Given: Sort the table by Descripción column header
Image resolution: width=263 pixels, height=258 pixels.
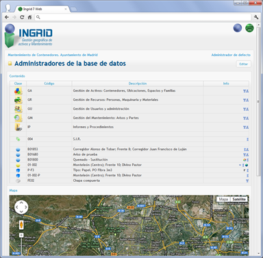Looking at the screenshot, I should coord(138,84).
